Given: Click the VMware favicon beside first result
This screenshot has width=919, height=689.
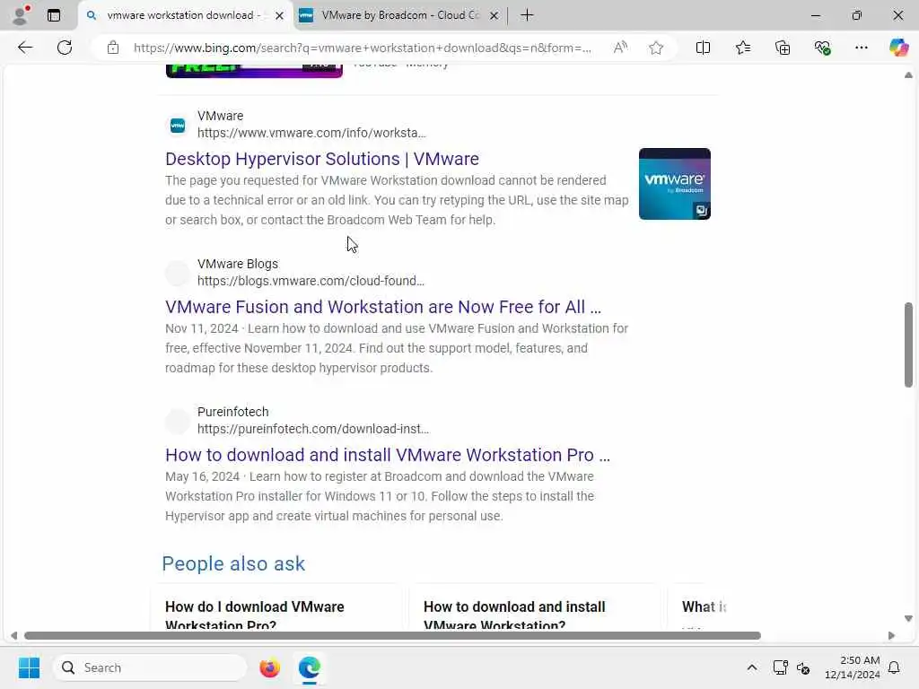Looking at the screenshot, I should coord(178,126).
